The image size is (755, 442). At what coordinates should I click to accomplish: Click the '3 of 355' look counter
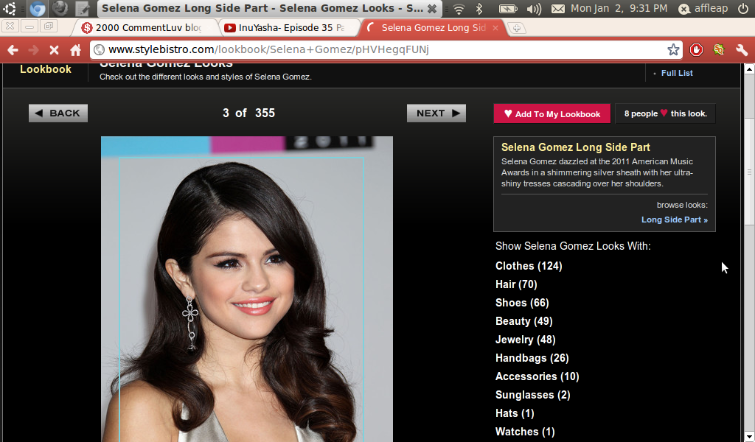(x=248, y=113)
